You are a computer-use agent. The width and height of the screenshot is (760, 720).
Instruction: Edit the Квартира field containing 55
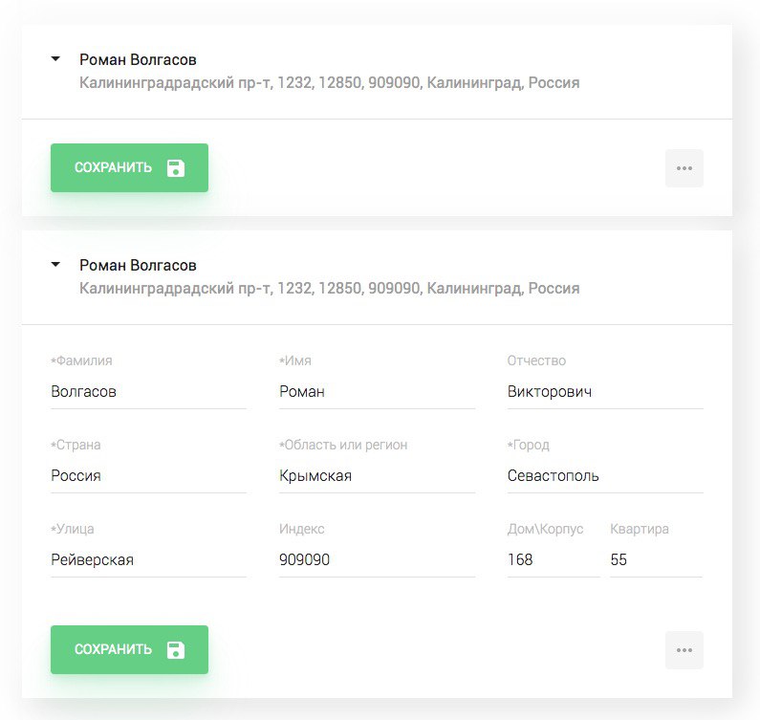tap(656, 559)
